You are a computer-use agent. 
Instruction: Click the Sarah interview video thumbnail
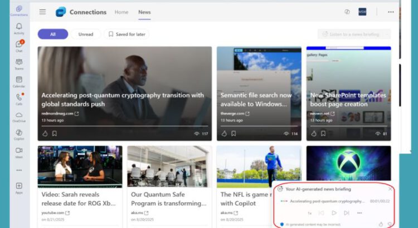click(80, 166)
